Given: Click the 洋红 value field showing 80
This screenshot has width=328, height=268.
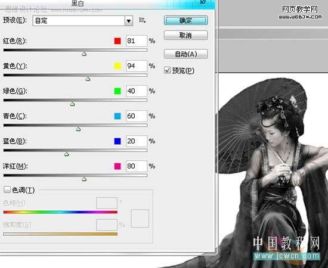Looking at the screenshot, I should [137, 166].
